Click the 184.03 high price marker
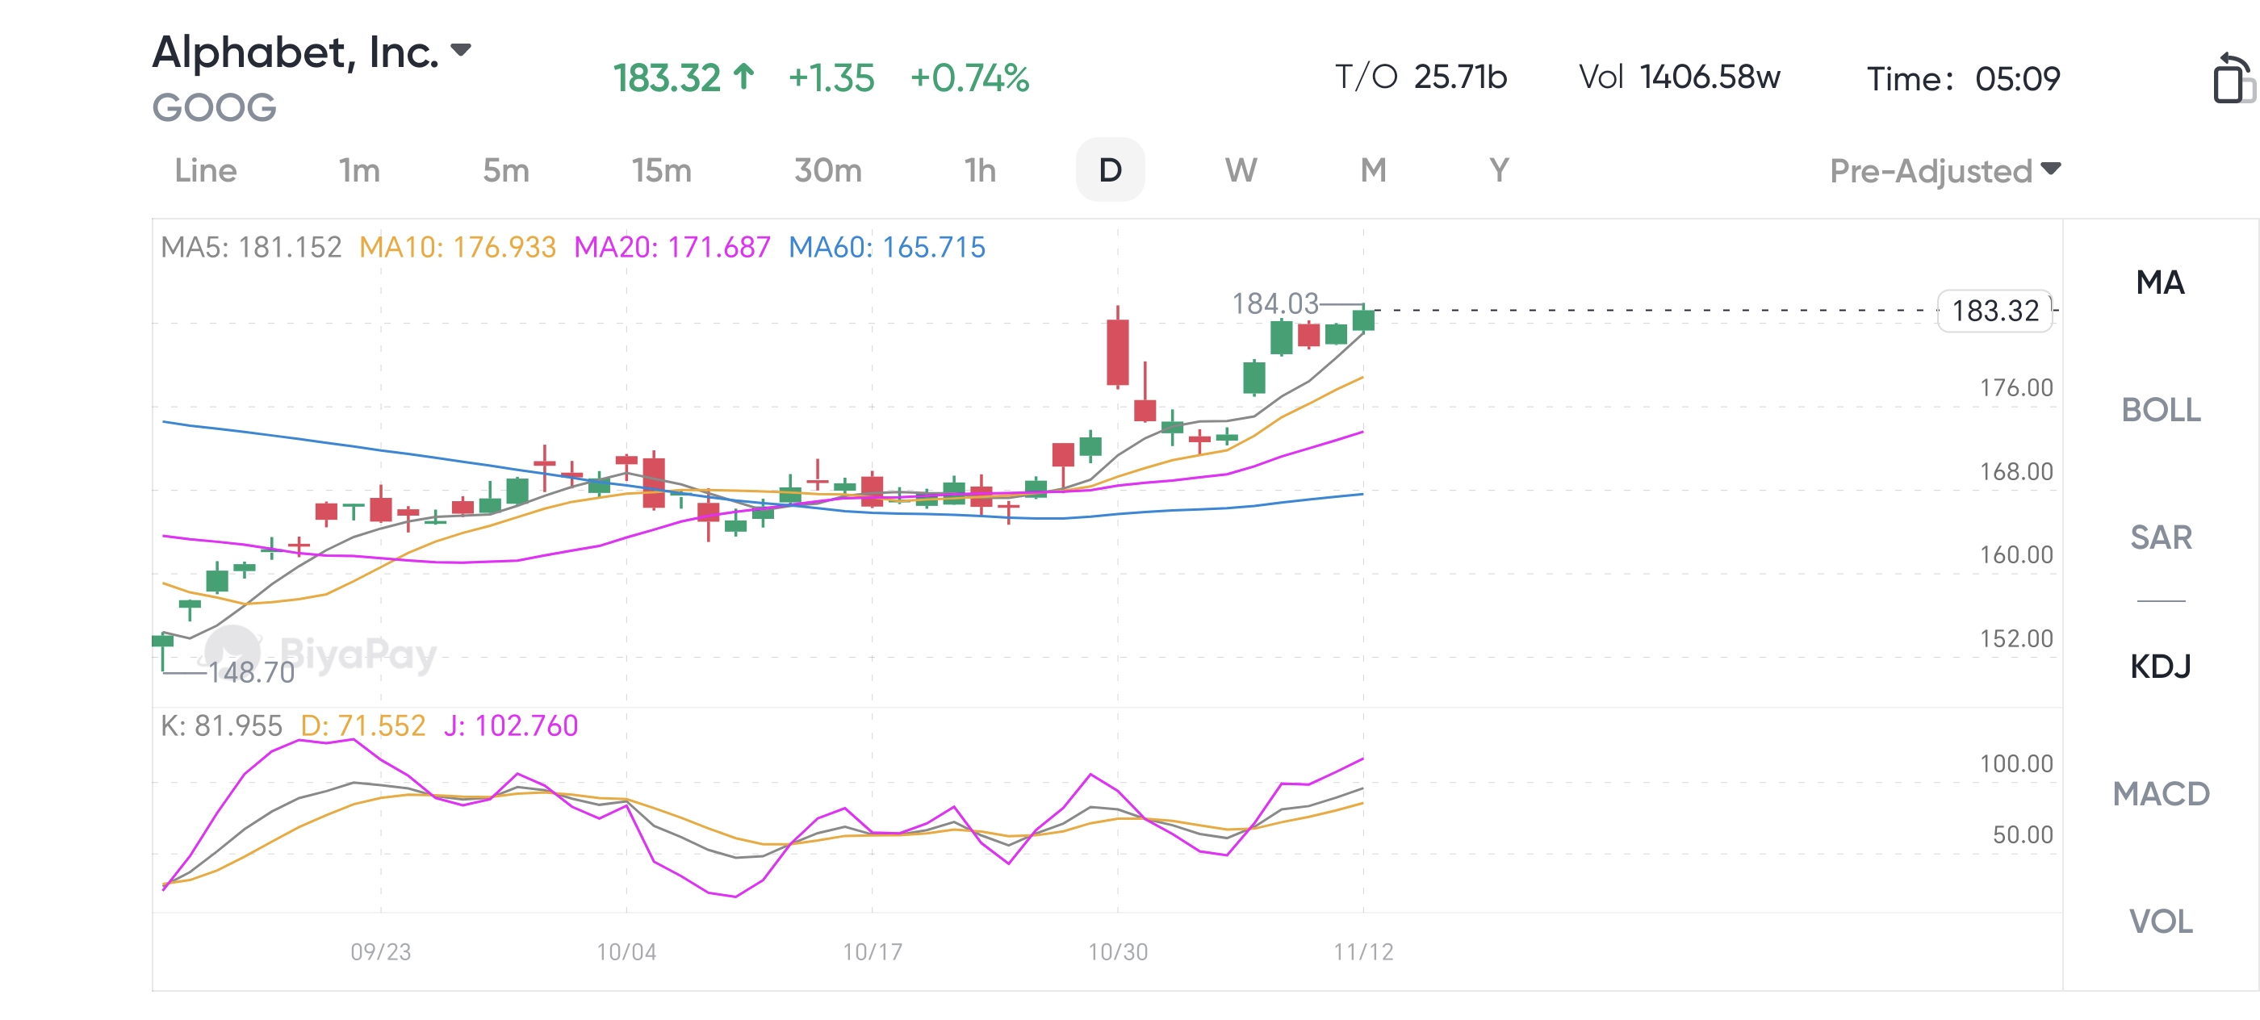The width and height of the screenshot is (2260, 1020). click(1274, 303)
